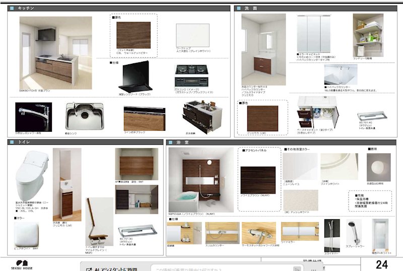Click the closed AP wall cabinet image
Viewport: 403px width, 271px height.
point(137,164)
